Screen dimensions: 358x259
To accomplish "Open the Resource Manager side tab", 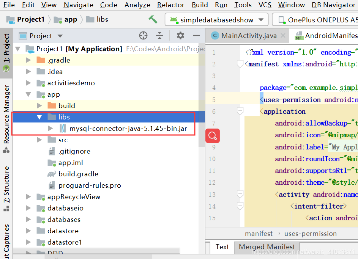I will (6, 119).
